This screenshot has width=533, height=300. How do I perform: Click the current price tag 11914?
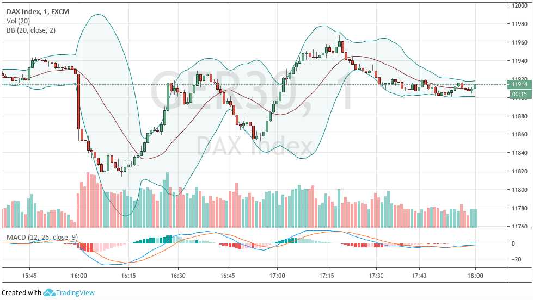pos(518,84)
